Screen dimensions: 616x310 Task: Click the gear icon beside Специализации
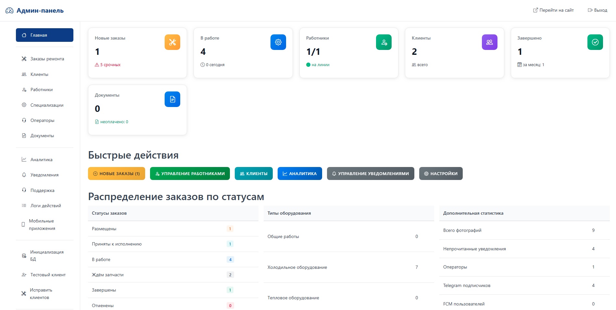tap(24, 105)
